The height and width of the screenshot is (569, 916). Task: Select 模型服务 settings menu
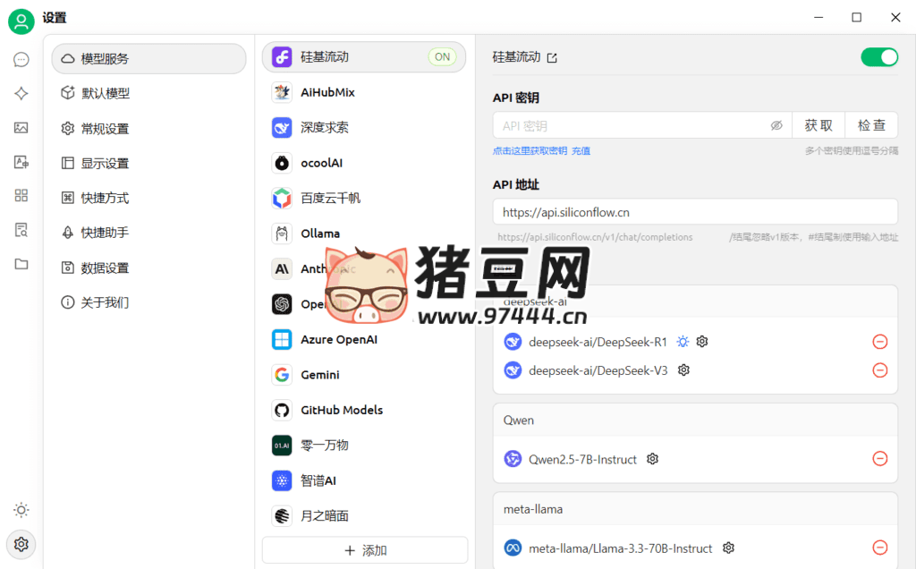[x=148, y=58]
